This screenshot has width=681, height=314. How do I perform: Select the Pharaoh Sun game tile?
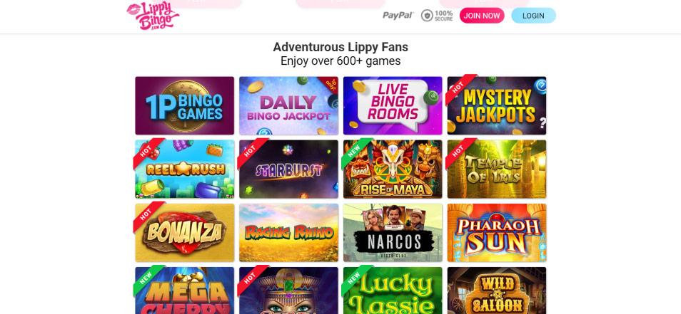tap(497, 233)
